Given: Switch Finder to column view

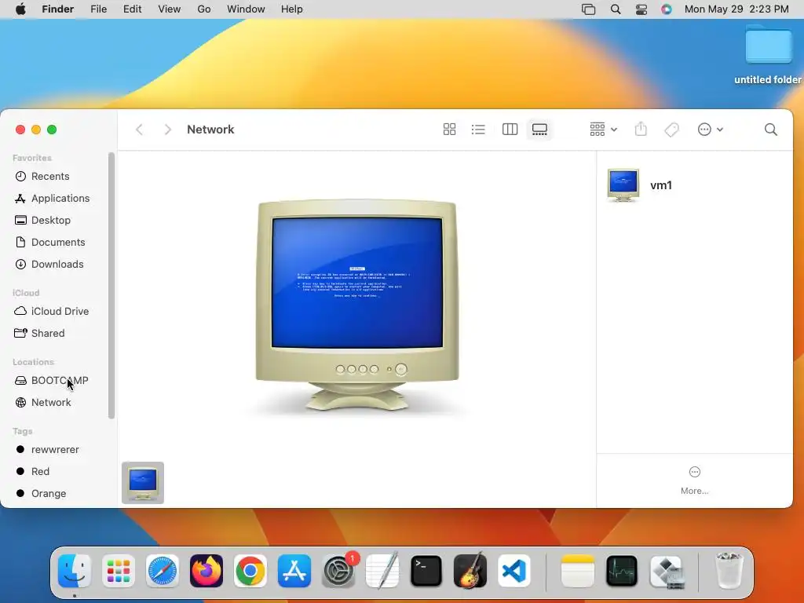Looking at the screenshot, I should (510, 130).
